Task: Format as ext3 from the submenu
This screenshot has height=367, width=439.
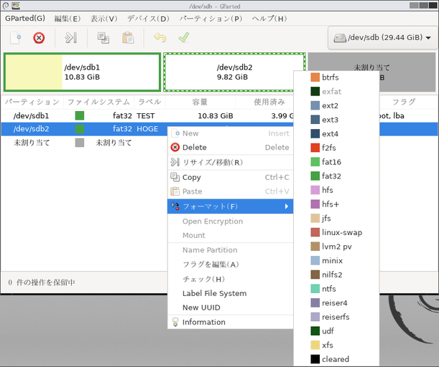Action: click(x=336, y=120)
